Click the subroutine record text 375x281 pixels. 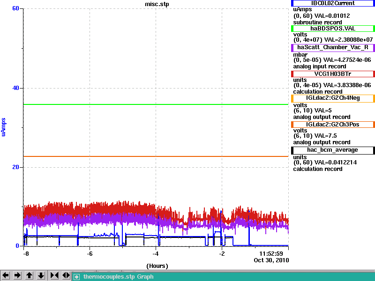point(318,22)
